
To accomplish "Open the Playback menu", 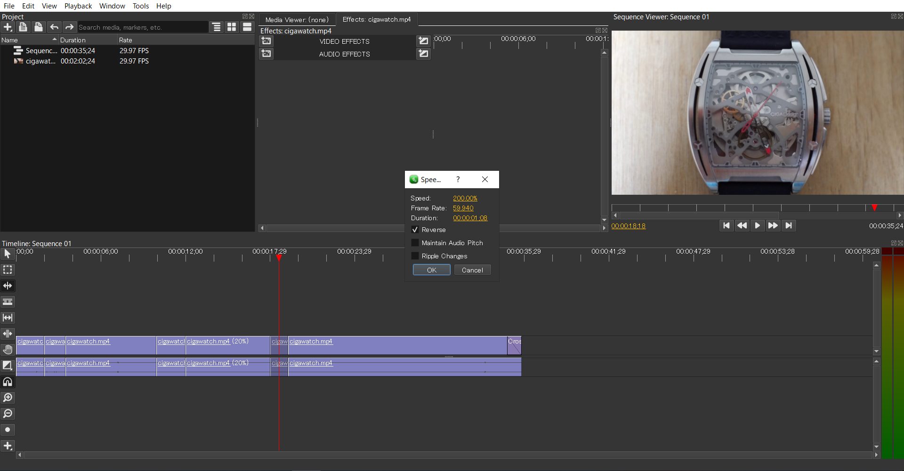I will [x=78, y=6].
